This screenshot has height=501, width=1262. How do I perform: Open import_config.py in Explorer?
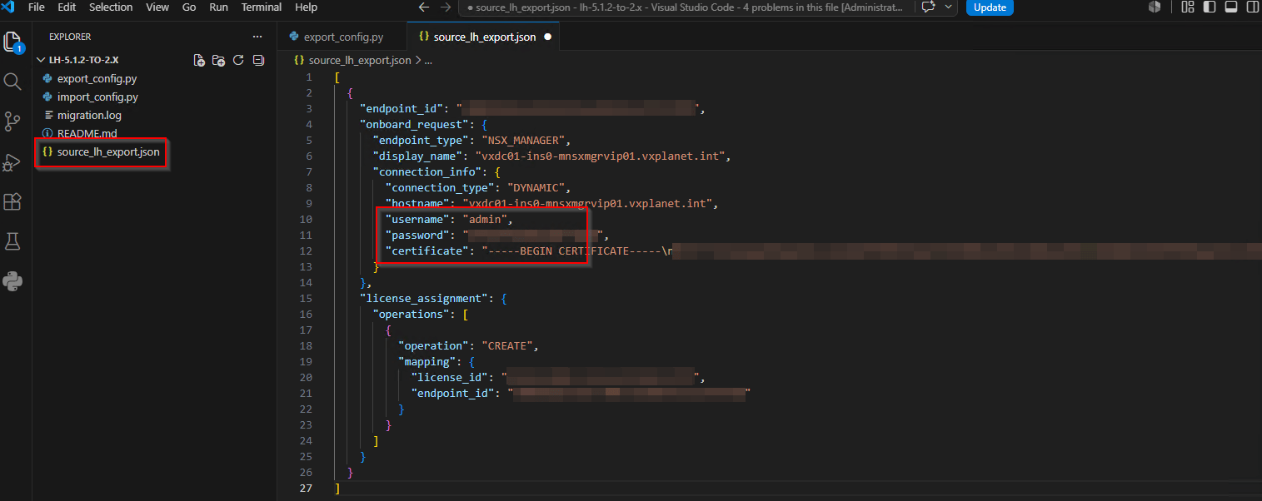[97, 97]
